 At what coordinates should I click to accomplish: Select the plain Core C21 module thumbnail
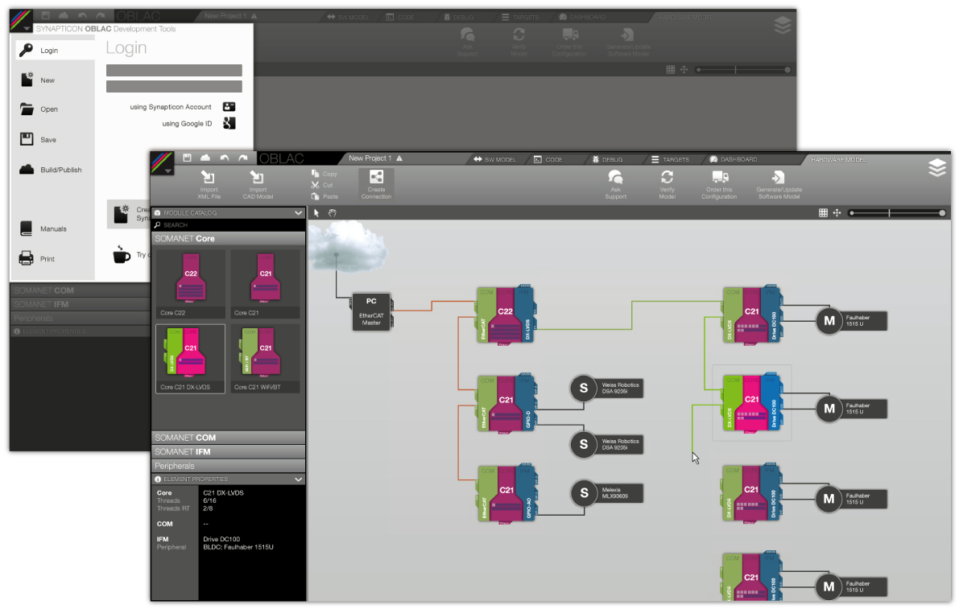point(265,284)
